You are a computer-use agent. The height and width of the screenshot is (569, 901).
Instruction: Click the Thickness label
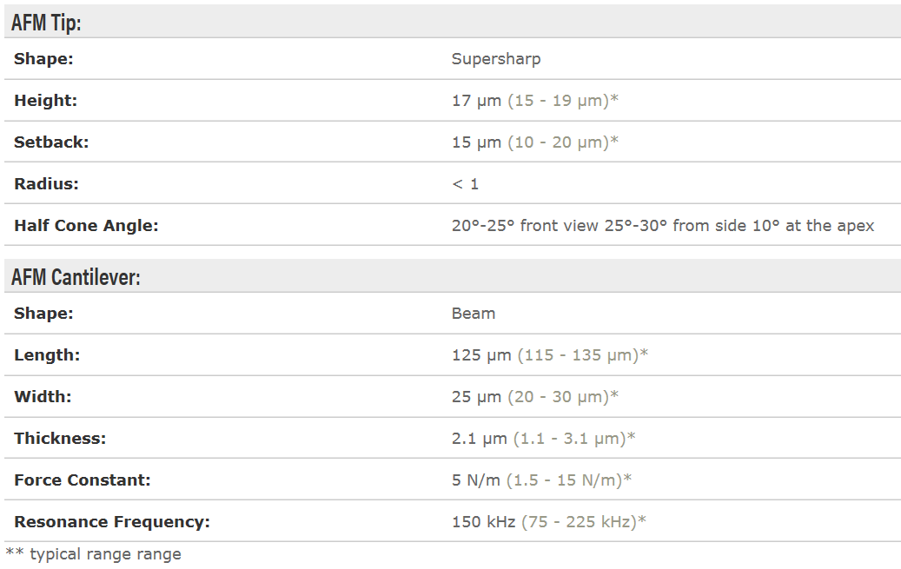coord(60,438)
